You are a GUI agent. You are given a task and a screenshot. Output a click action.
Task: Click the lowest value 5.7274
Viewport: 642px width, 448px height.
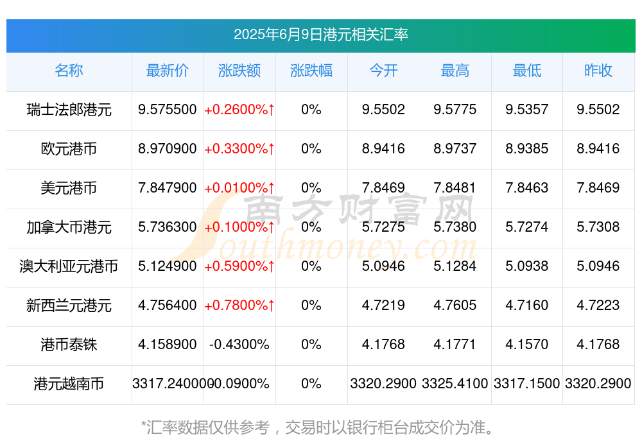pos(527,227)
